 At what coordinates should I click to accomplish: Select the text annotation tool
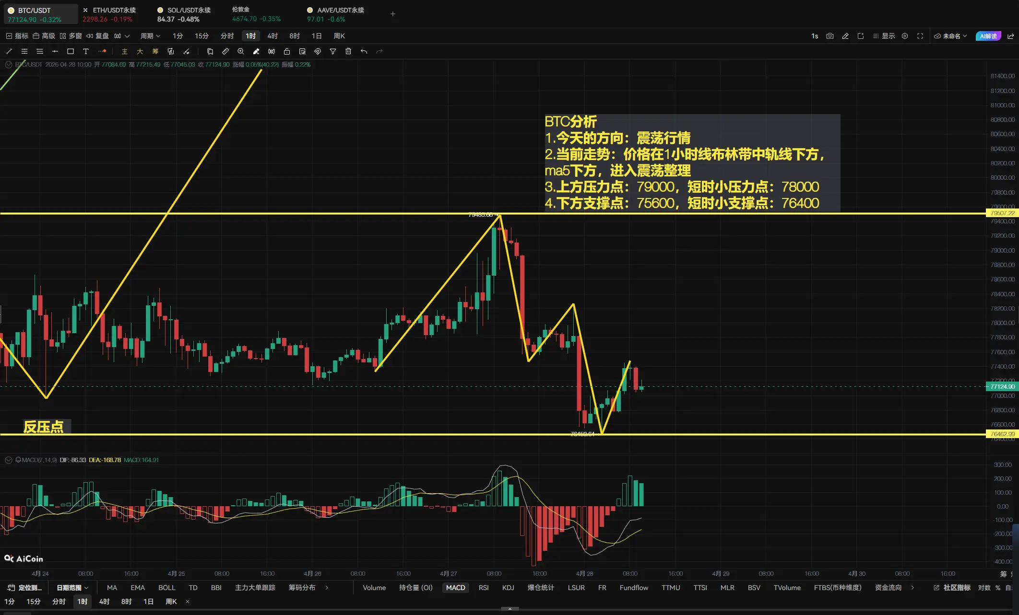[86, 51]
